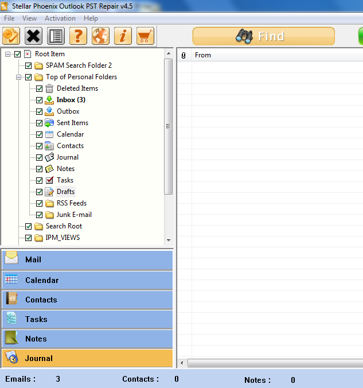
Task: Switch to the Mail pane
Action: tap(87, 260)
